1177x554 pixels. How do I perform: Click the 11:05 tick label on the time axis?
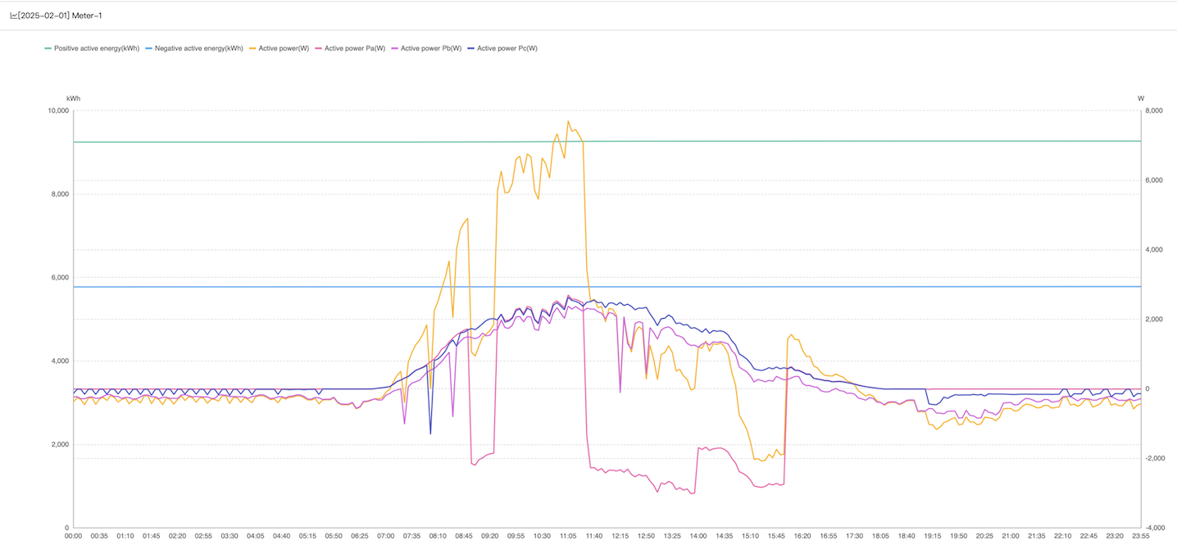(x=567, y=536)
